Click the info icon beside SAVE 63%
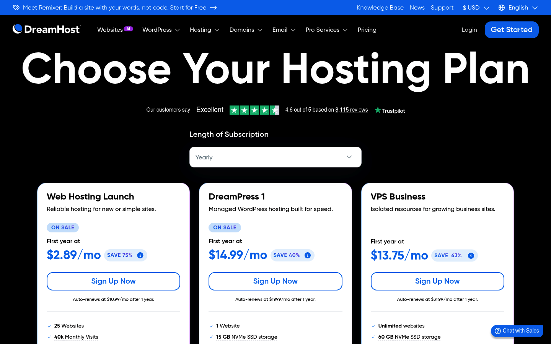Screen dimensions: 551x344 [x=471, y=256]
